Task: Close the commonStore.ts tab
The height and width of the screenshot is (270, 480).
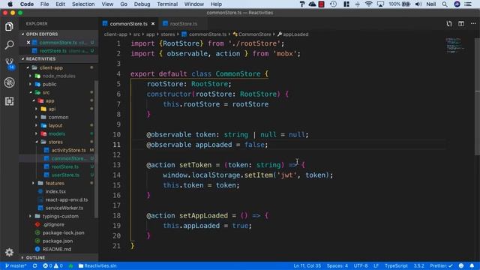Action: pos(153,23)
